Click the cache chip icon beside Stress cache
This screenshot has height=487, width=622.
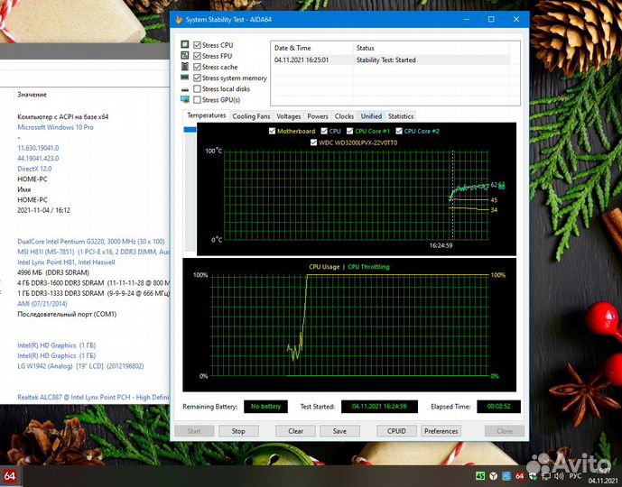[185, 66]
